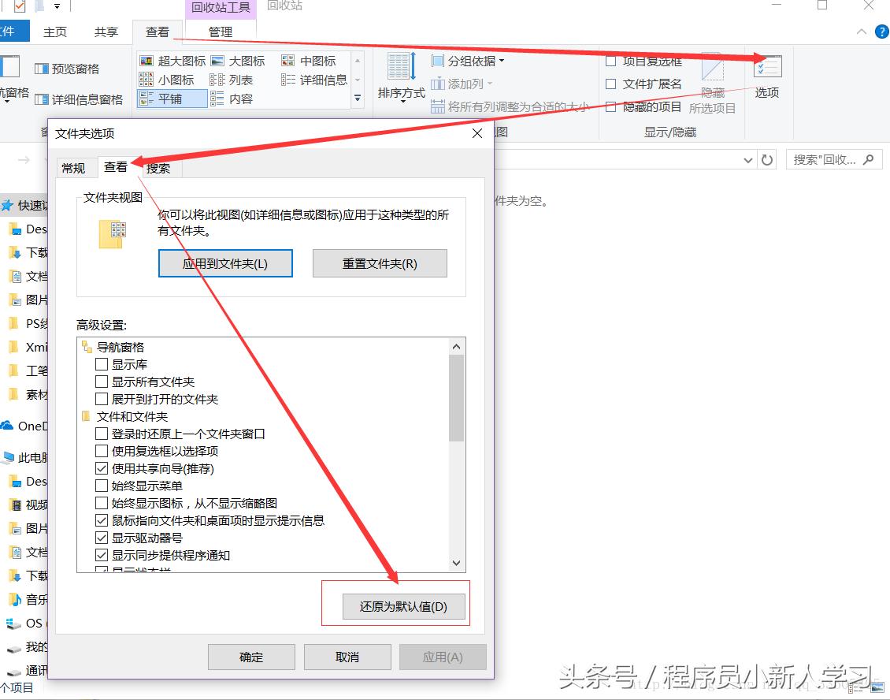The height and width of the screenshot is (700, 890).
Task: Check 显示库 (show libraries) in advanced settings
Action: (x=102, y=364)
